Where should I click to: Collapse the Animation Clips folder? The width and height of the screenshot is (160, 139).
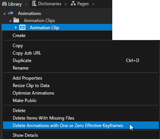10,21
